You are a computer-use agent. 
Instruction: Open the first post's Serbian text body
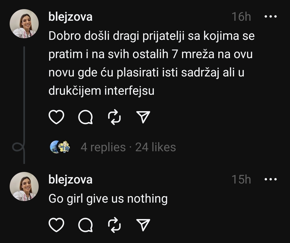point(151,63)
